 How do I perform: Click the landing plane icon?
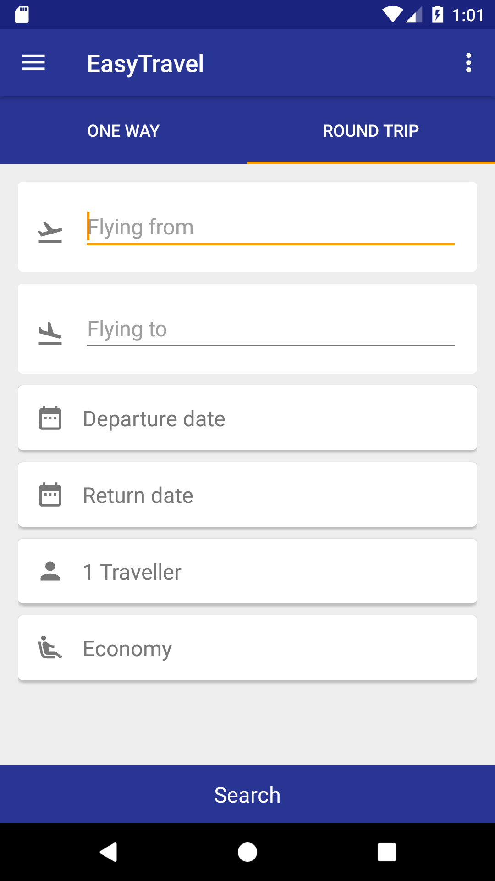50,333
